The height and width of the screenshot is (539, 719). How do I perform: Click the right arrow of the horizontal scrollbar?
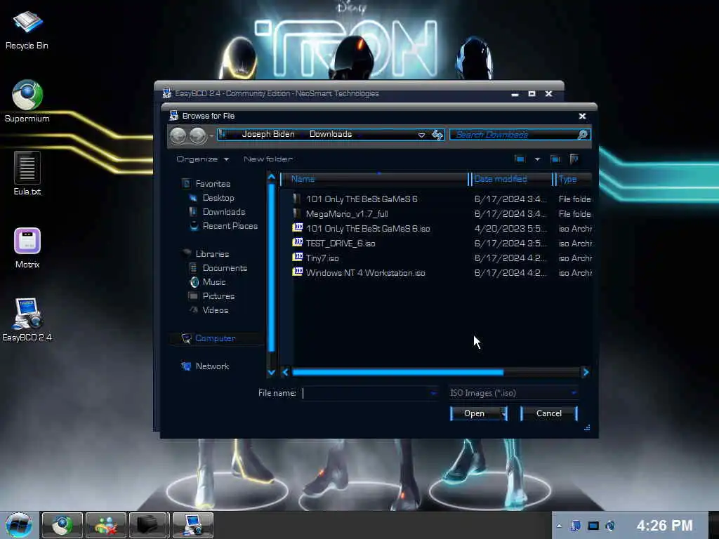pyautogui.click(x=586, y=372)
